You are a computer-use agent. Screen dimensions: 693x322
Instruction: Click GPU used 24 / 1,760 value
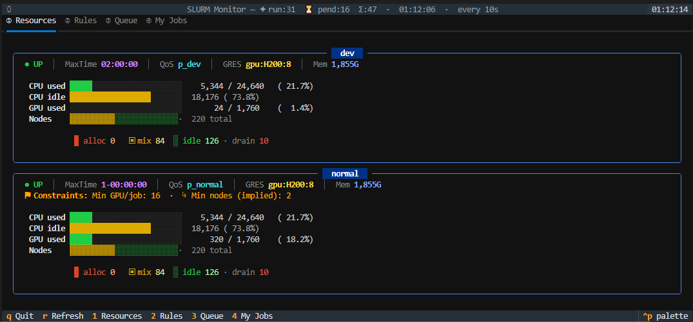pyautogui.click(x=237, y=108)
